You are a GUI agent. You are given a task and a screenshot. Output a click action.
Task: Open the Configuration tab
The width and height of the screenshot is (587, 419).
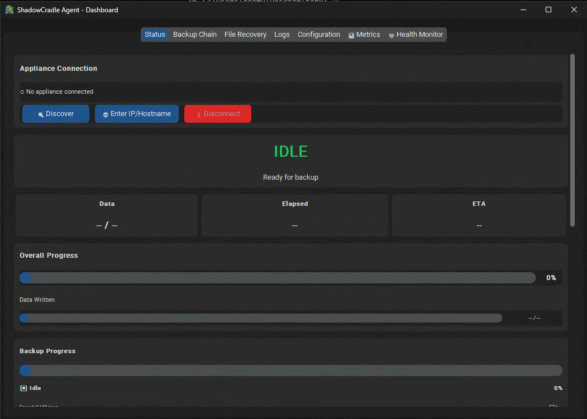pos(318,35)
